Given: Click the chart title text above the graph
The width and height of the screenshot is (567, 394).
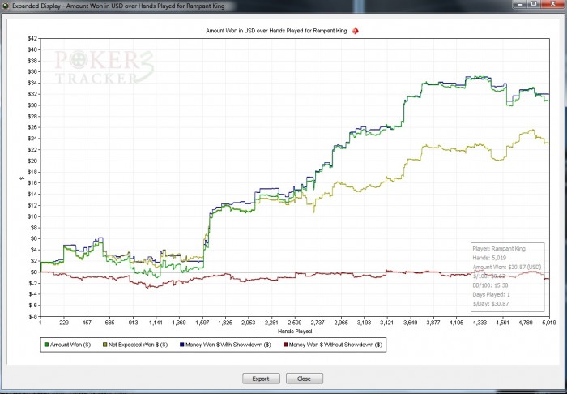Looking at the screenshot, I should coord(276,31).
